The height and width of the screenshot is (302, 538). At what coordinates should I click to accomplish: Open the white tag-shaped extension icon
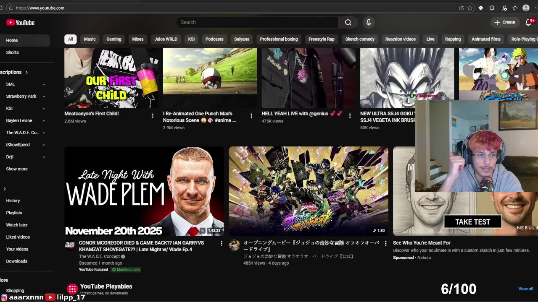[x=481, y=8]
